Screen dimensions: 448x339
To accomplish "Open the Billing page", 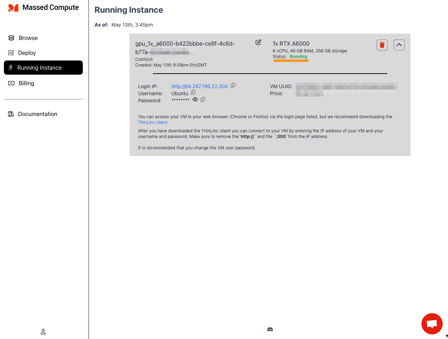I will pos(26,83).
